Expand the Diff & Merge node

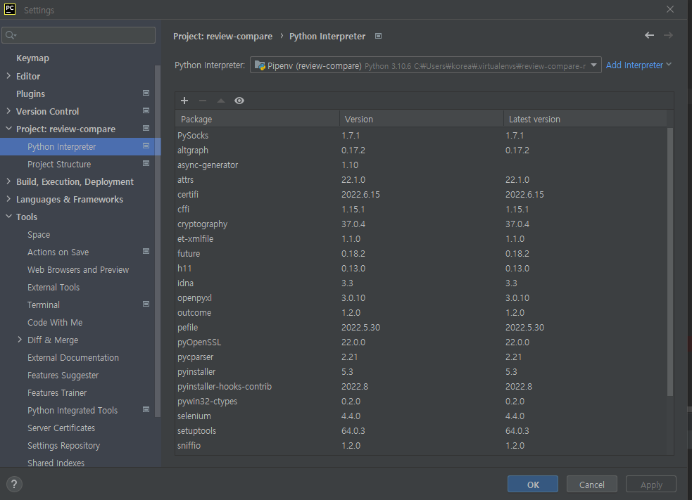[20, 340]
